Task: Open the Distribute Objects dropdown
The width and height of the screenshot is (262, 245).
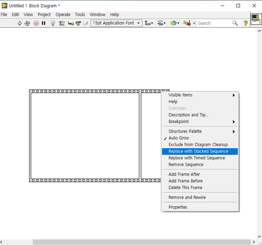Action: pyautogui.click(x=161, y=23)
